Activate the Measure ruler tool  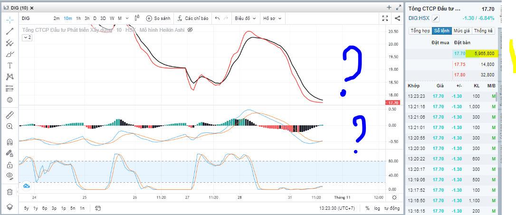click(10, 115)
